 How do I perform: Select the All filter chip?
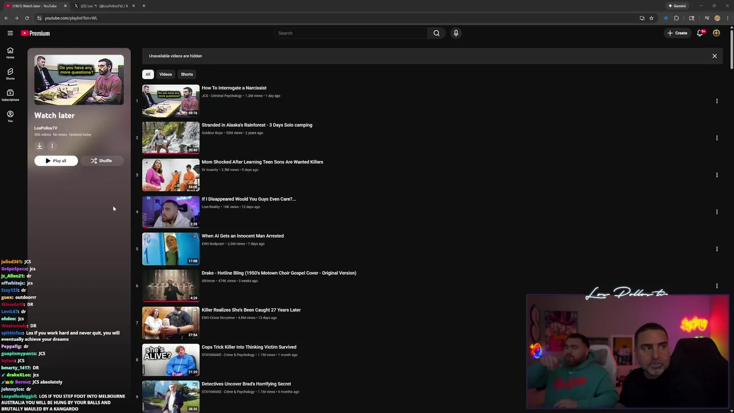click(x=147, y=74)
